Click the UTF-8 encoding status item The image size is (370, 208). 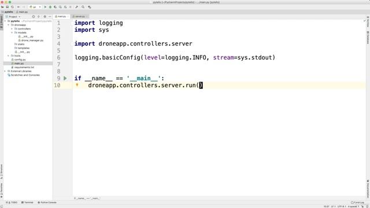[x=342, y=206]
